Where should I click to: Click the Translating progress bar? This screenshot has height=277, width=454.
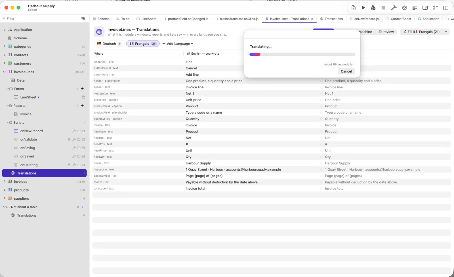coord(302,54)
